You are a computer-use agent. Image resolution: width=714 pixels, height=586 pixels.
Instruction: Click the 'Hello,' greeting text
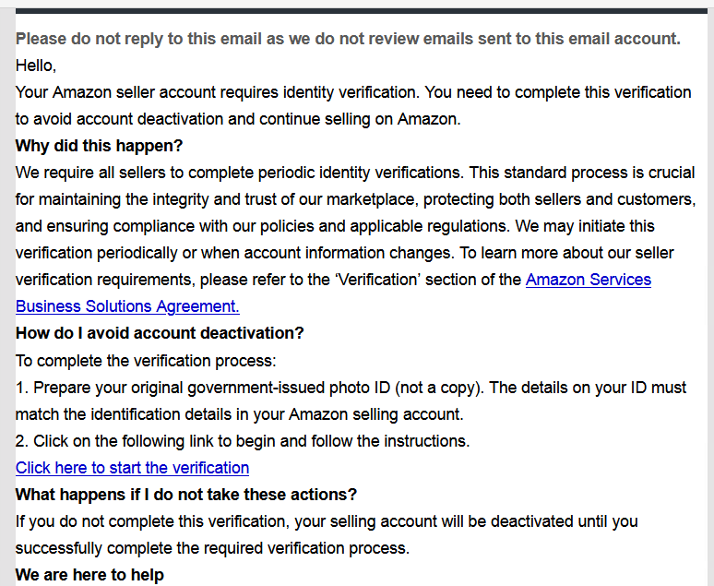[36, 66]
